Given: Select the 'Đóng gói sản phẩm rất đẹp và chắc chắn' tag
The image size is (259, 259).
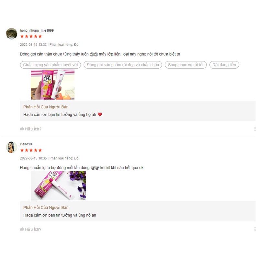Looking at the screenshot, I should point(123,65).
